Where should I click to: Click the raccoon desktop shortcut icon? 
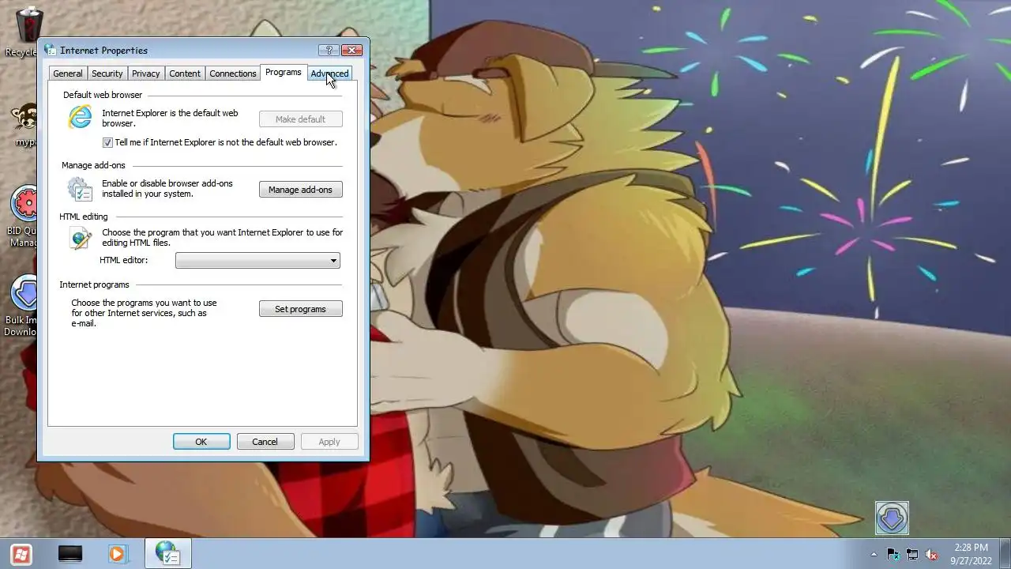point(25,118)
